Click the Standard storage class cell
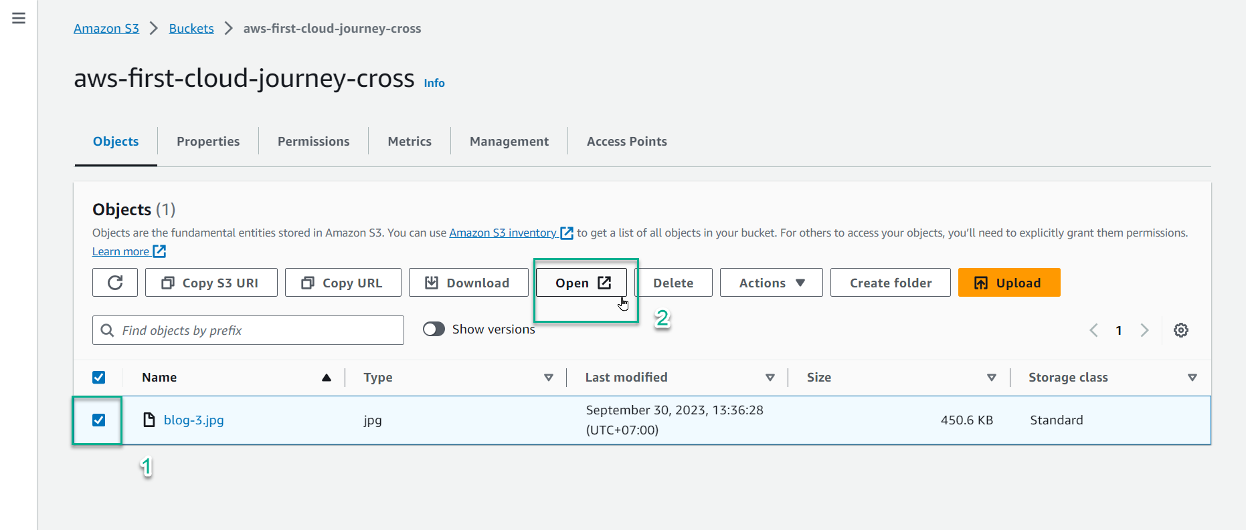Screen dimensions: 1246x530 [1057, 420]
